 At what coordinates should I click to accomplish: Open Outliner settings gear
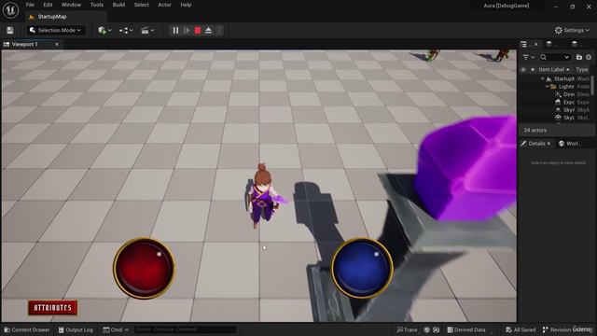[589, 57]
